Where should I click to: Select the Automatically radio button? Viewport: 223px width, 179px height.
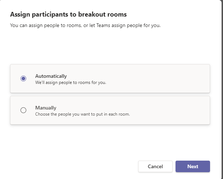pyautogui.click(x=23, y=79)
